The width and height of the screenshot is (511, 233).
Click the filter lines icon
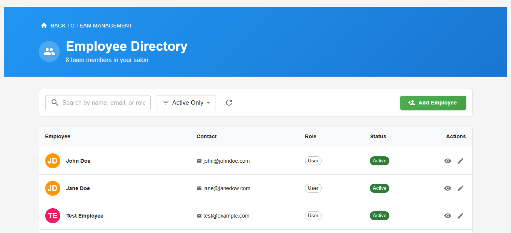(x=165, y=103)
